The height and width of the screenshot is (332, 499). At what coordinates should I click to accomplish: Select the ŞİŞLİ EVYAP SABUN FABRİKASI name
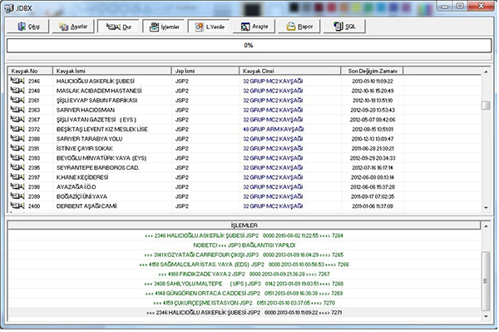[96, 101]
